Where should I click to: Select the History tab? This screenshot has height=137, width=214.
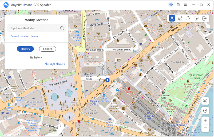25,49
